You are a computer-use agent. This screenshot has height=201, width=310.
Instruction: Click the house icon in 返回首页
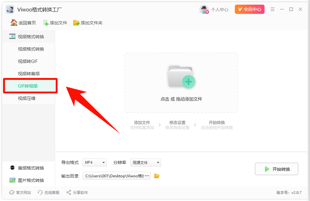(x=14, y=23)
